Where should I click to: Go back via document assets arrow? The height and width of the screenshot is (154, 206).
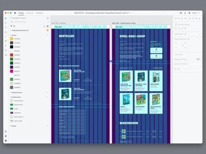click(10, 18)
